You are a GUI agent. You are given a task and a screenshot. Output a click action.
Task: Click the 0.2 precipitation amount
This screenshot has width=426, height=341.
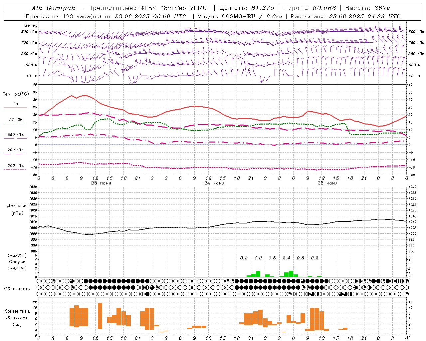pyautogui.click(x=315, y=258)
